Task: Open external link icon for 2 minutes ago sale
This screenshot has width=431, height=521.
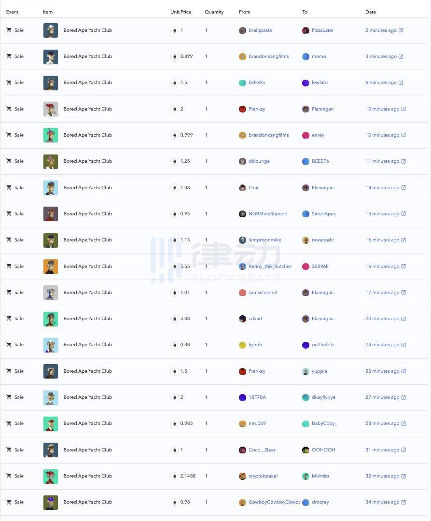Action: [x=401, y=30]
